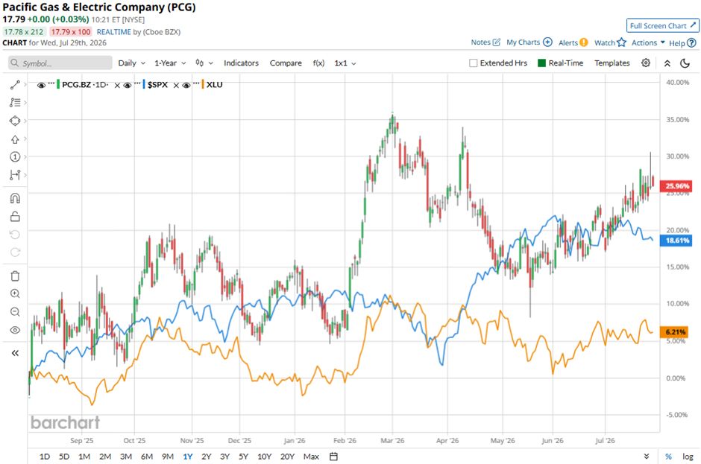Toggle visibility of PCG.BZ series
Image resolution: width=701 pixels, height=464 pixels.
coord(41,85)
